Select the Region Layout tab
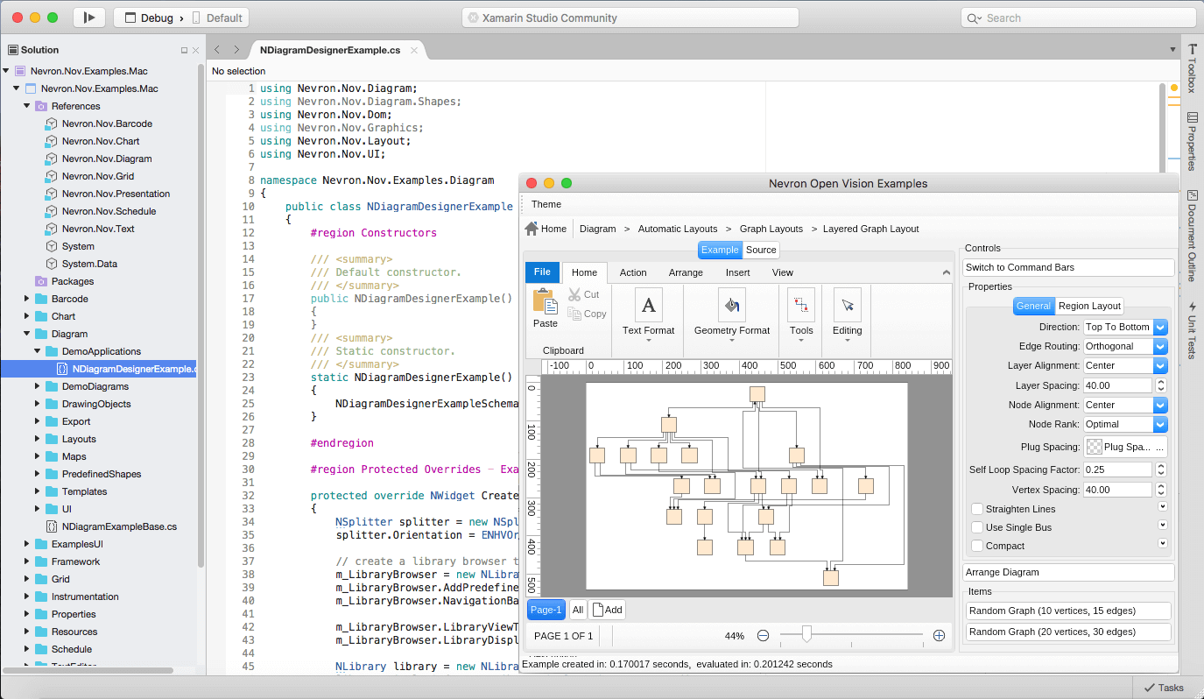 tap(1089, 306)
